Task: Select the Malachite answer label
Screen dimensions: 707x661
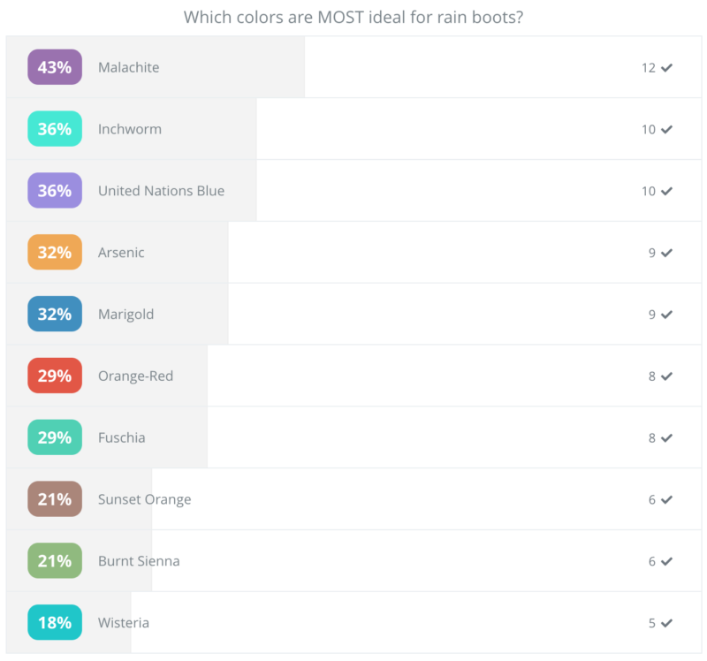Action: click(x=129, y=67)
